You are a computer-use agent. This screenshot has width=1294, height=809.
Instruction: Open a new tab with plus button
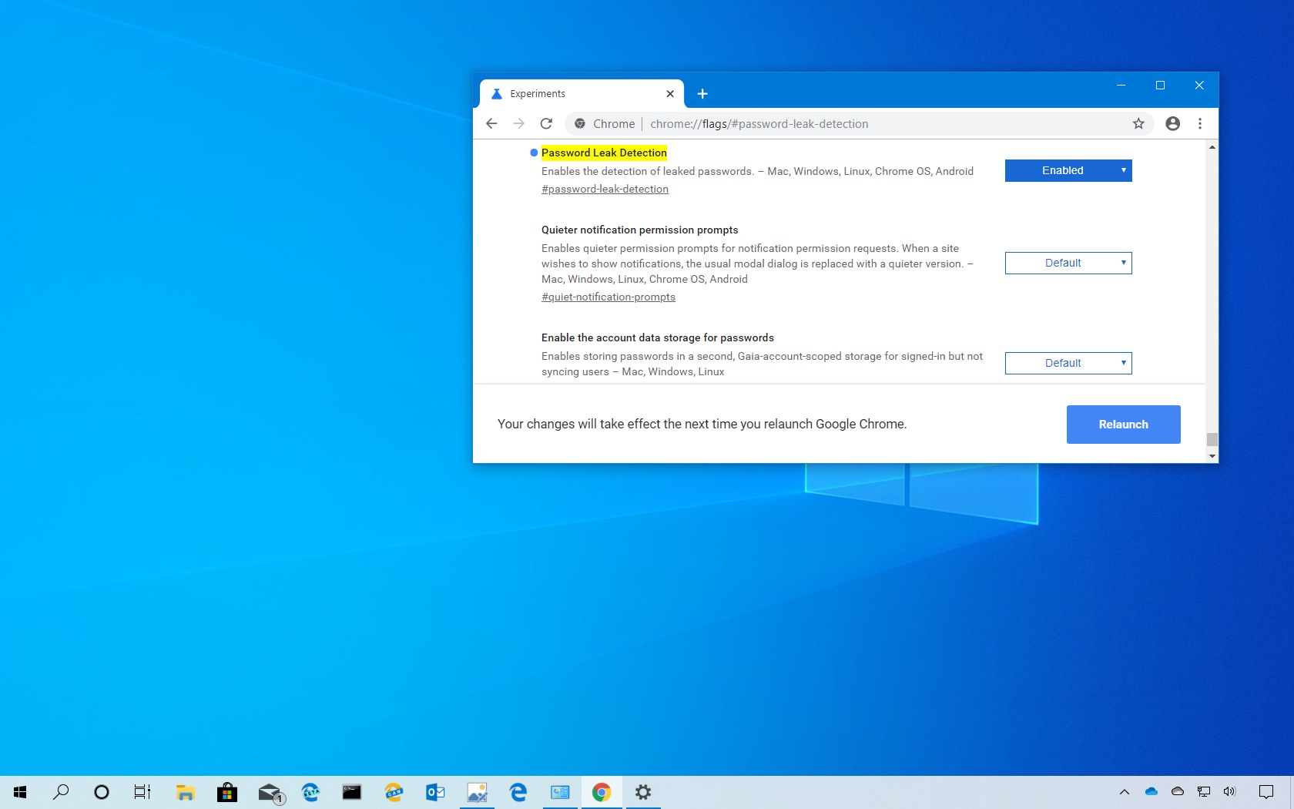tap(702, 94)
